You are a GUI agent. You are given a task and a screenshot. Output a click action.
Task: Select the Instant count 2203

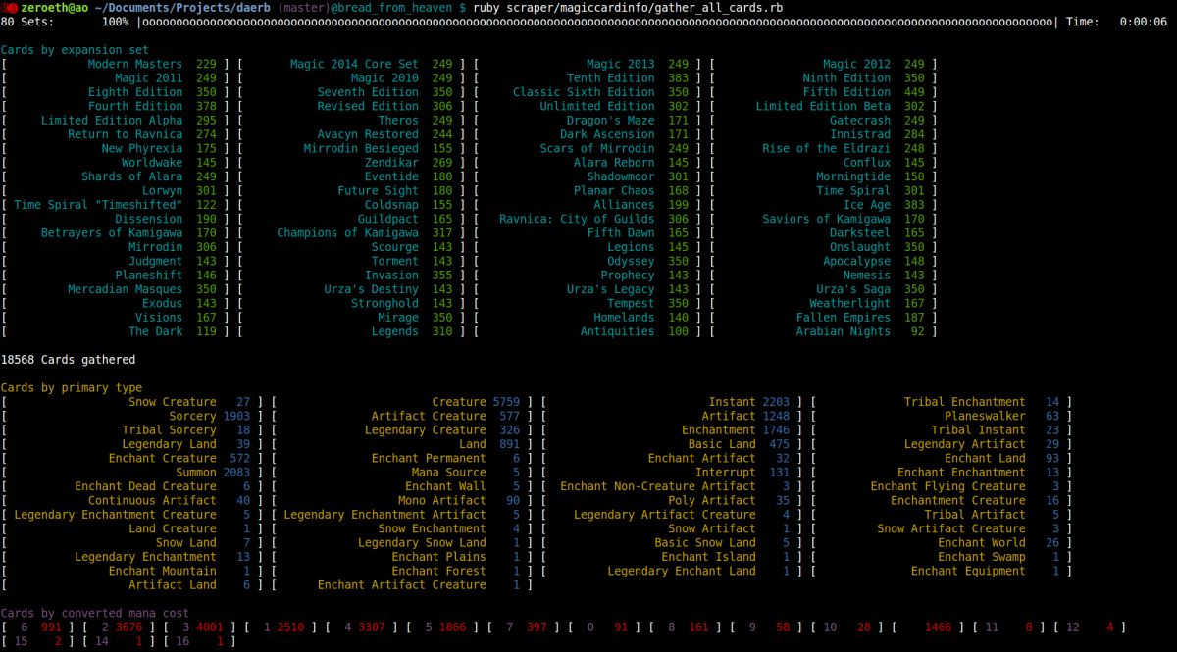point(776,402)
